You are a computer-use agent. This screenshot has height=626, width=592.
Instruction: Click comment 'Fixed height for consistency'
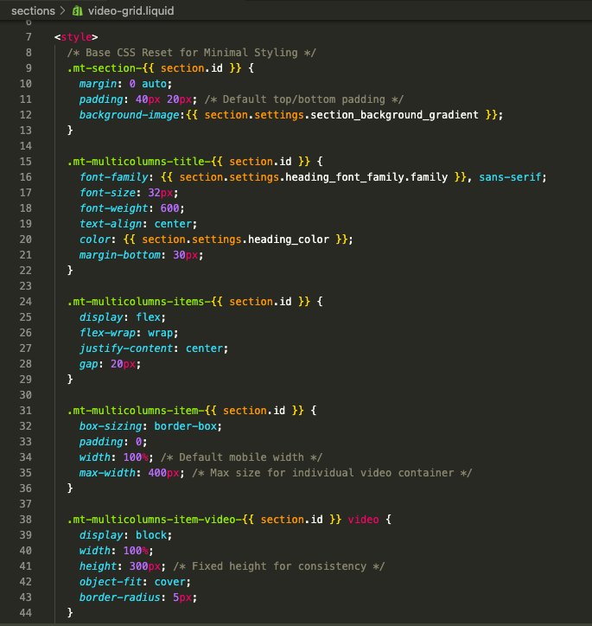(x=279, y=566)
